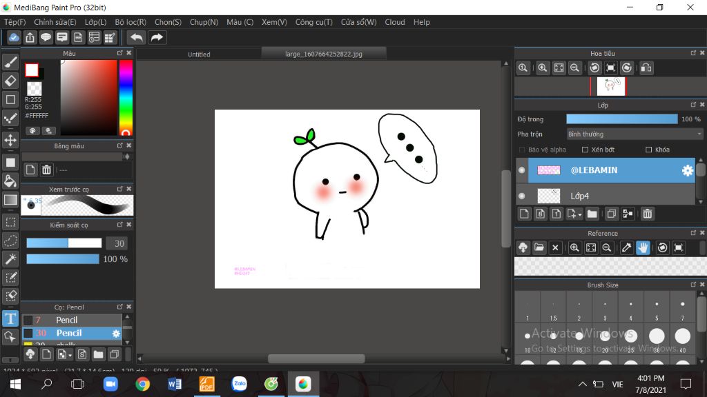Screen dimensions: 707x397
Task: Select the Brush tool in left toolbar
Action: (x=10, y=62)
